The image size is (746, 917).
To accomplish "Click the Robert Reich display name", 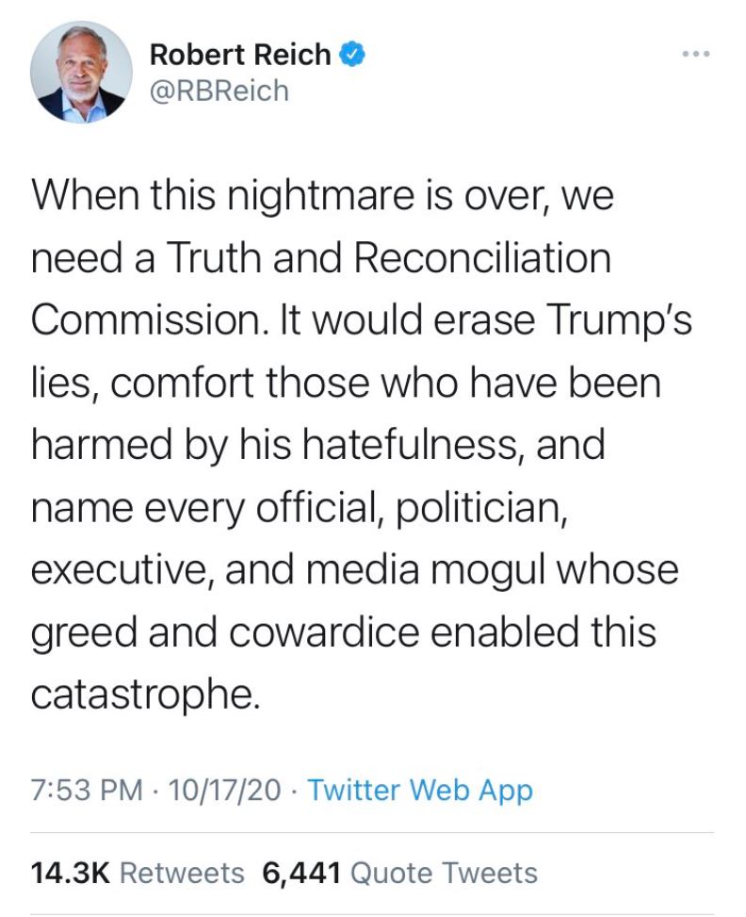I will tap(239, 56).
